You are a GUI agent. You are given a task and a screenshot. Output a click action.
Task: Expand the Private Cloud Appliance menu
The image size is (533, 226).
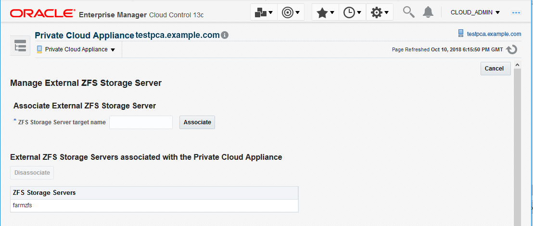click(x=76, y=49)
